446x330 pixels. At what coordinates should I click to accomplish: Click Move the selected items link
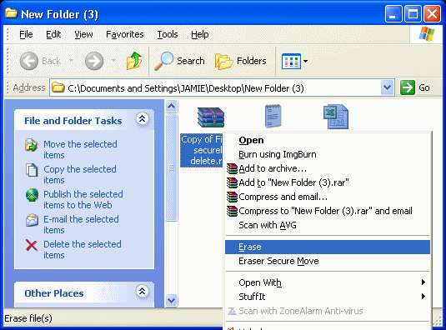[x=80, y=149]
